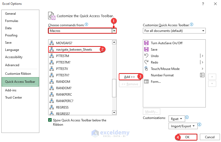Select the REGRESS? macro entry
Viewport: 221px width, 142px height.
coord(80,114)
